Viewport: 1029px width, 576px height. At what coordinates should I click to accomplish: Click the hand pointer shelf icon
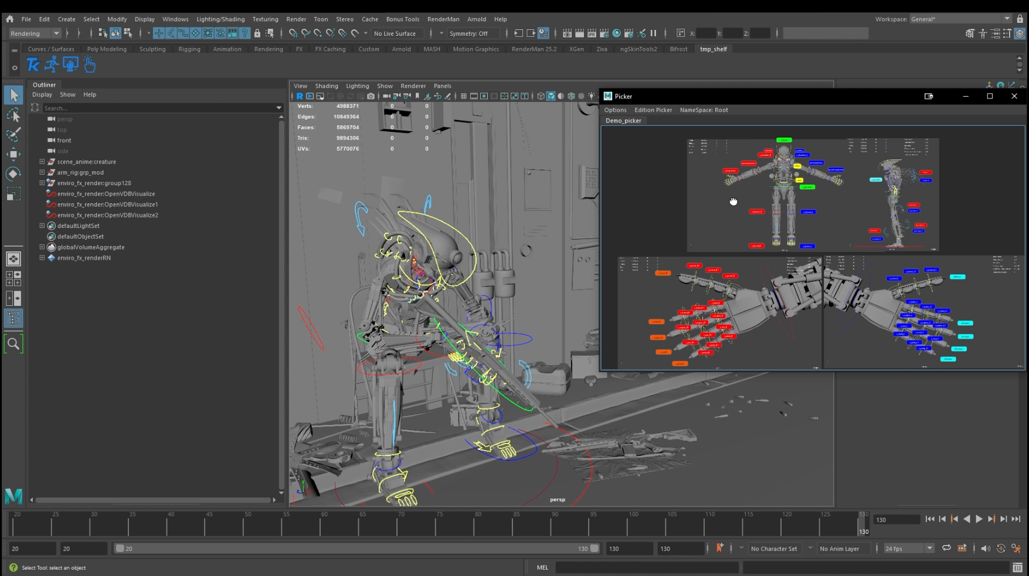pyautogui.click(x=90, y=64)
